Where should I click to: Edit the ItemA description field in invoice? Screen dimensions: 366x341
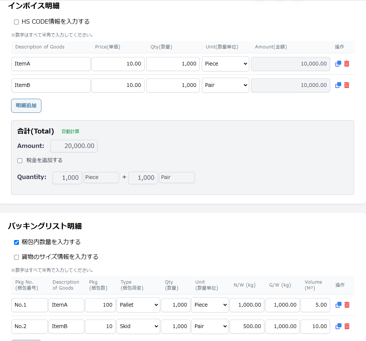(x=51, y=64)
